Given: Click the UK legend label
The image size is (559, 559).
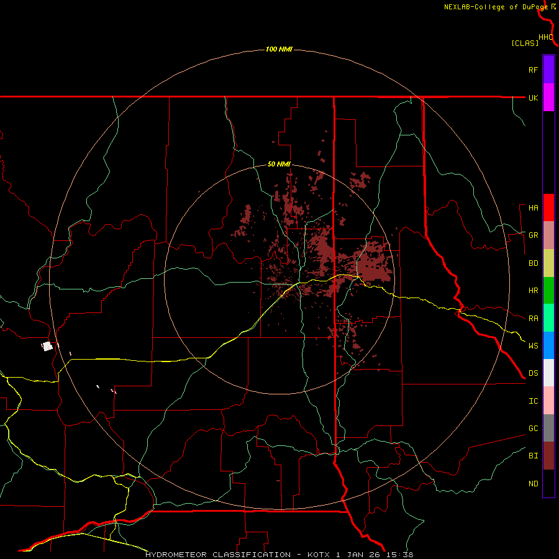Looking at the screenshot, I should click(533, 98).
